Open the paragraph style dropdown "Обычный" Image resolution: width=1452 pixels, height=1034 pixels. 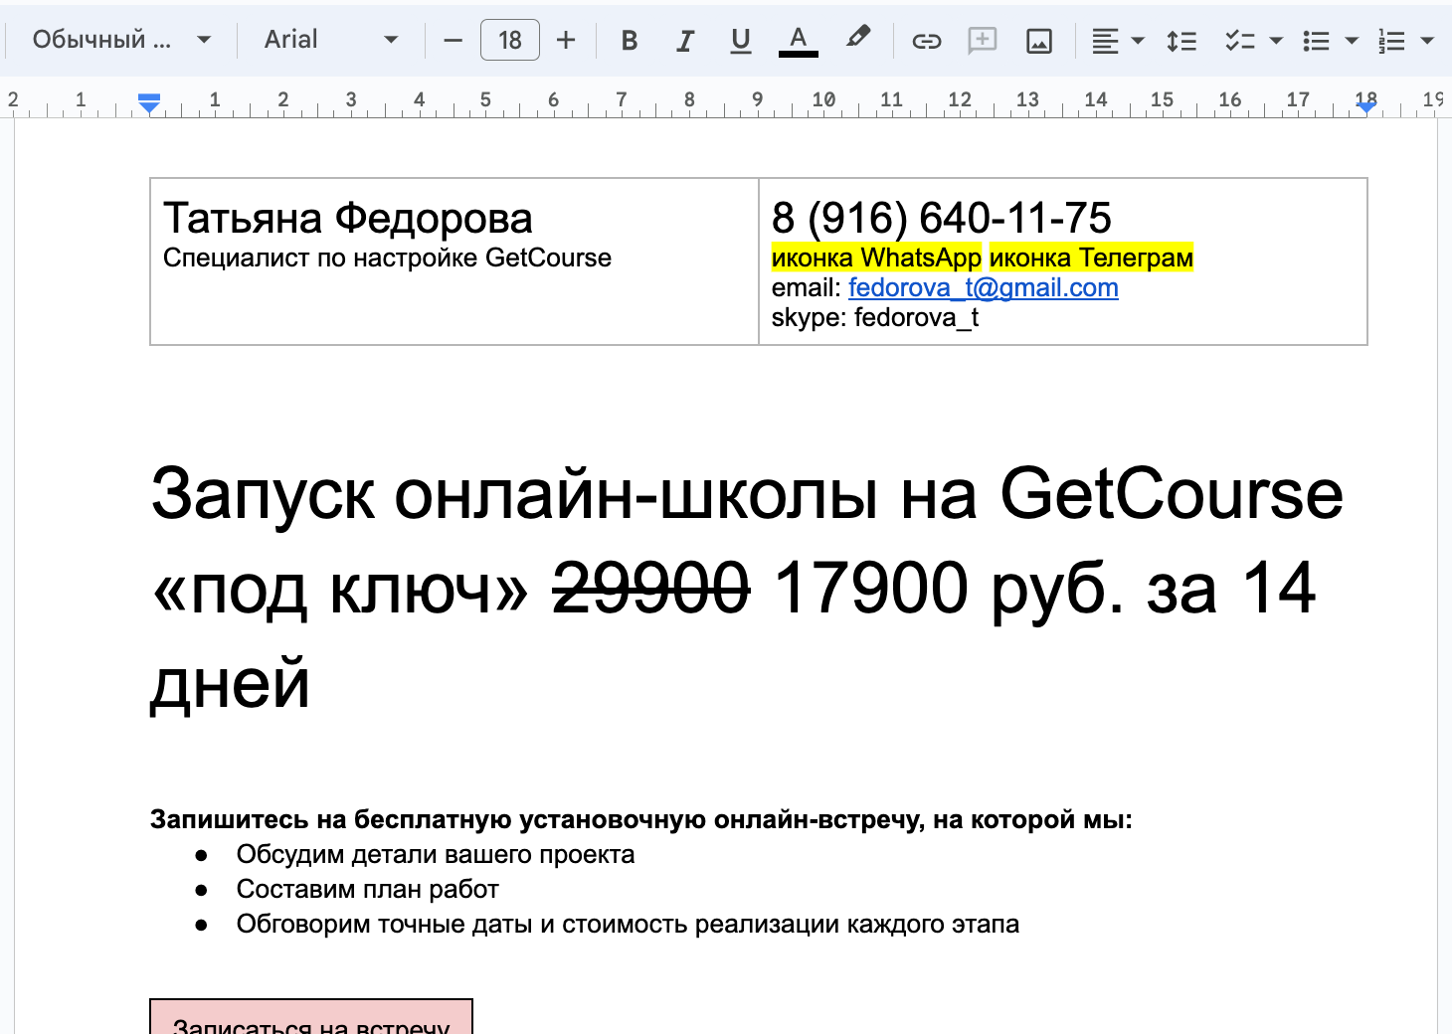(x=121, y=40)
